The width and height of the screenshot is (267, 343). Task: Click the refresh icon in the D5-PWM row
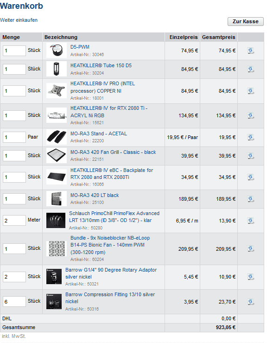[251, 51]
